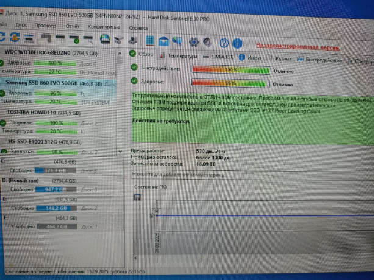Click the Быстродействие 100 % progress bar
The image size is (374, 280).
click(231, 70)
